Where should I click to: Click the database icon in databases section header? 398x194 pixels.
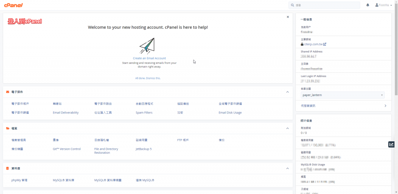pos(8,168)
